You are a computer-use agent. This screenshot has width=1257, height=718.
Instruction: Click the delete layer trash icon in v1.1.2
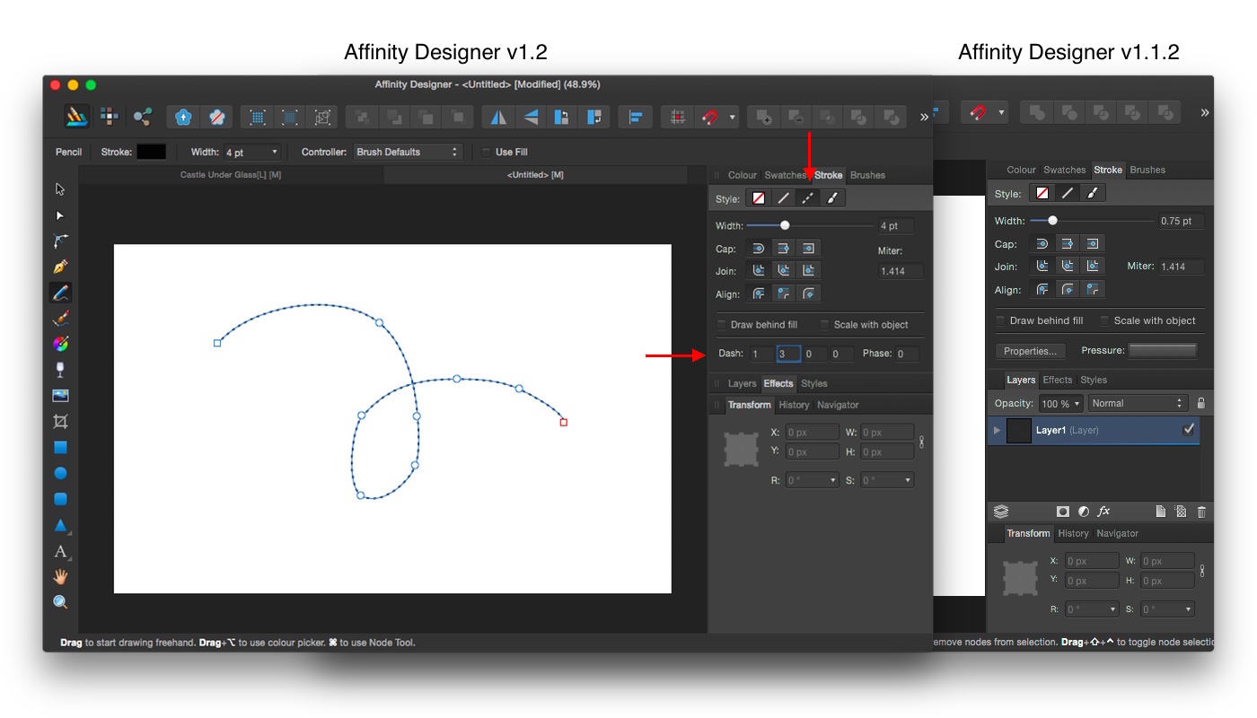point(1201,512)
